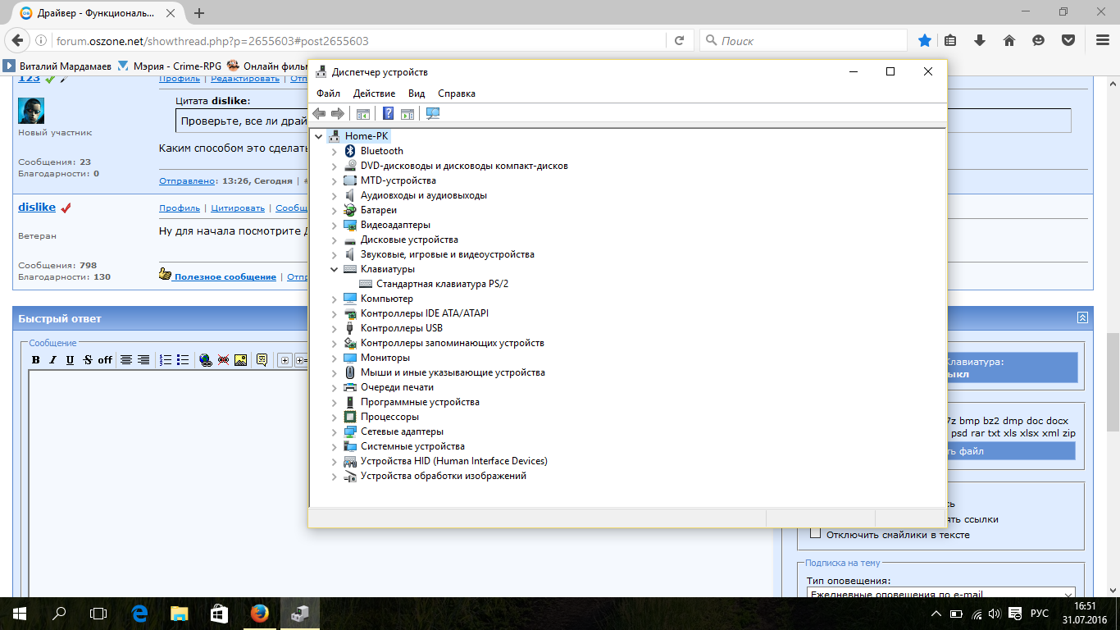Open Firefox downloads arrow icon
This screenshot has height=630, width=1120.
coord(979,40)
